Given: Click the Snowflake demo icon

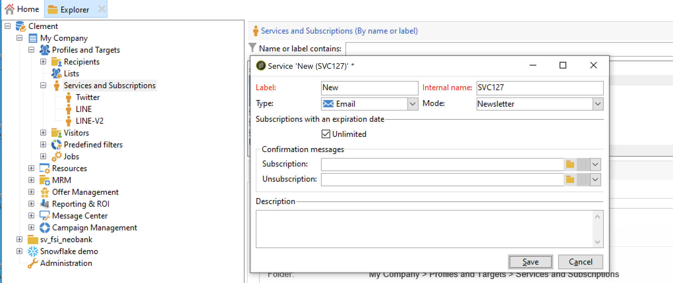Looking at the screenshot, I should point(33,251).
